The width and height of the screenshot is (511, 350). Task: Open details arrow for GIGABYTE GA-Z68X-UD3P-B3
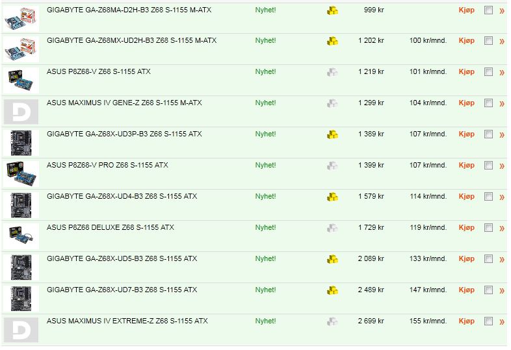(x=502, y=135)
